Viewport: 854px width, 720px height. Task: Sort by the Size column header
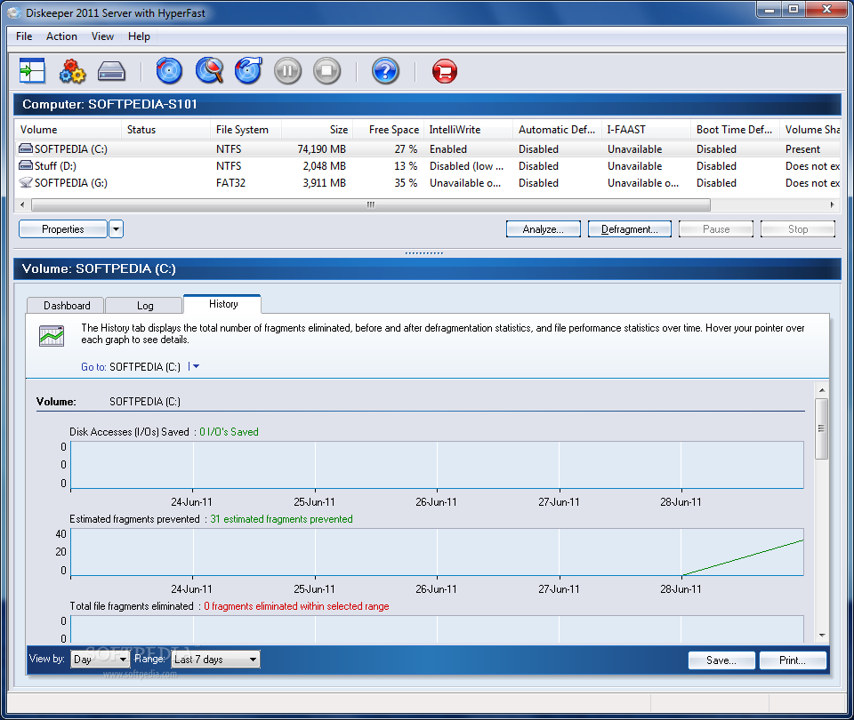(x=317, y=130)
